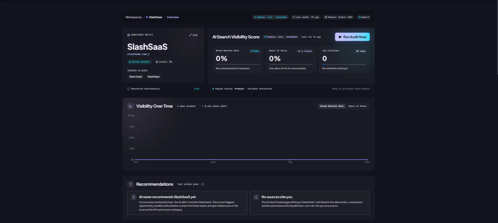Click the document icon in the Report chip

360,17
